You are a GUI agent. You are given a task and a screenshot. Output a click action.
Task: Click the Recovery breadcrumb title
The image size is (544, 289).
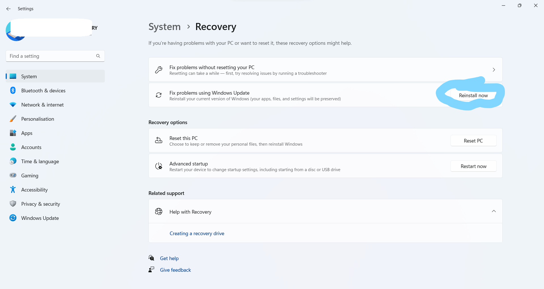pyautogui.click(x=216, y=27)
